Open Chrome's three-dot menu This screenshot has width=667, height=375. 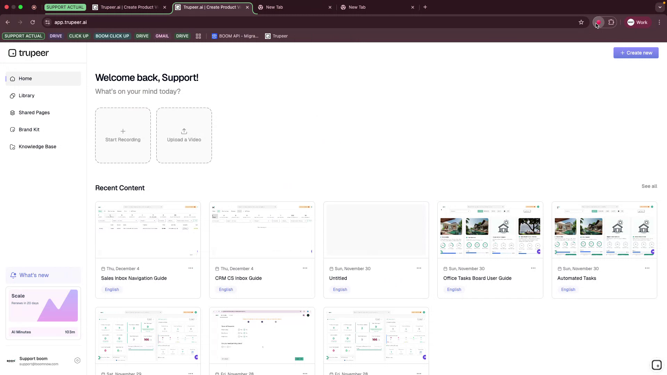(659, 22)
